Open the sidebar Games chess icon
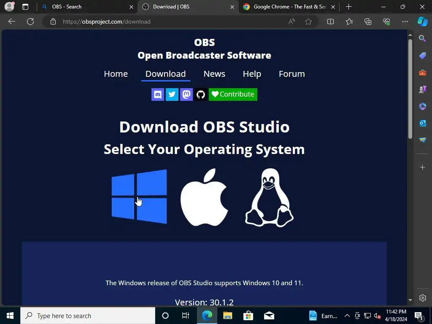This screenshot has height=324, width=432. click(x=422, y=89)
